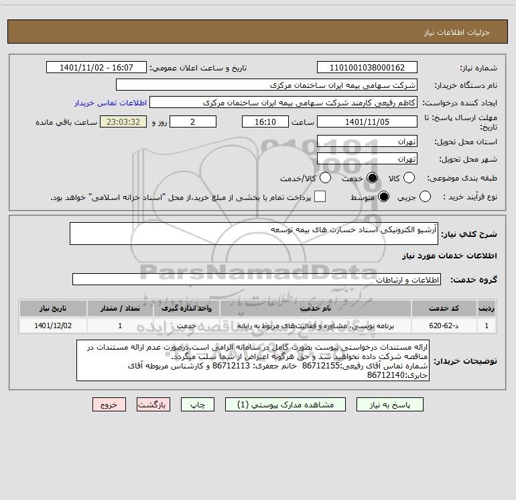Click the نام دستگاه خریدار field

[x=267, y=85]
